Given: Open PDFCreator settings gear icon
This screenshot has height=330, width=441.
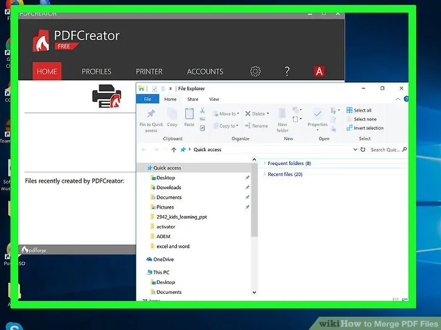Looking at the screenshot, I should pyautogui.click(x=255, y=71).
